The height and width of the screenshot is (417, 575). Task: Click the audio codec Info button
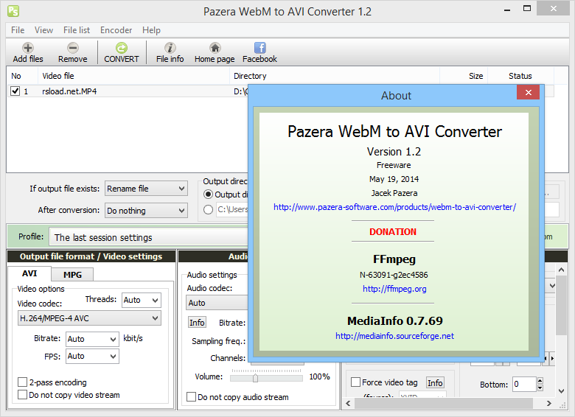(197, 323)
